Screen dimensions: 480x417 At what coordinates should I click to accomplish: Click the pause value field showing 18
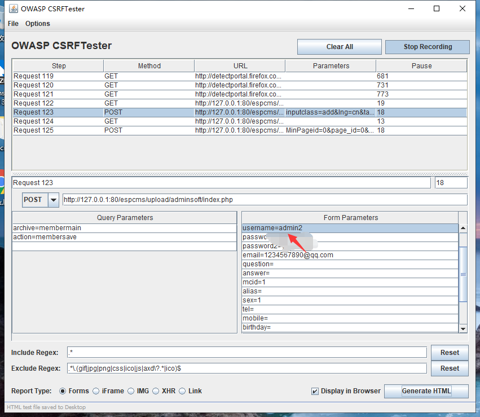451,183
